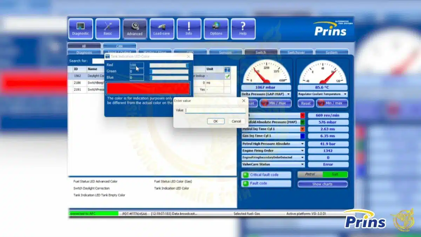The width and height of the screenshot is (421, 237).
Task: Close the Enter value dialog
Action: pos(243,101)
